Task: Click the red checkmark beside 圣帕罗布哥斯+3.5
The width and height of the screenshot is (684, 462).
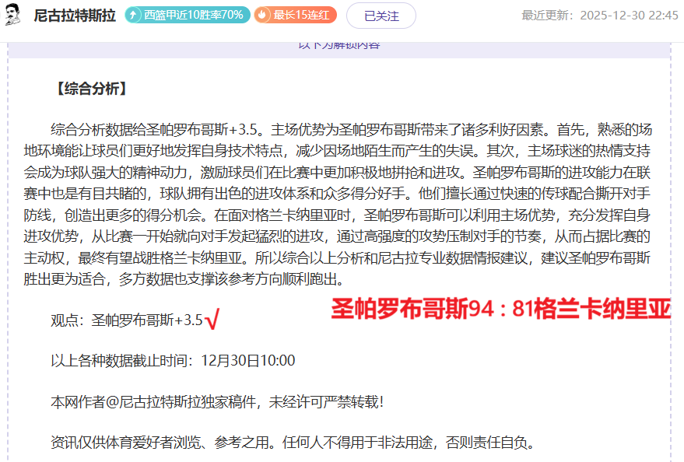Action: coord(213,317)
